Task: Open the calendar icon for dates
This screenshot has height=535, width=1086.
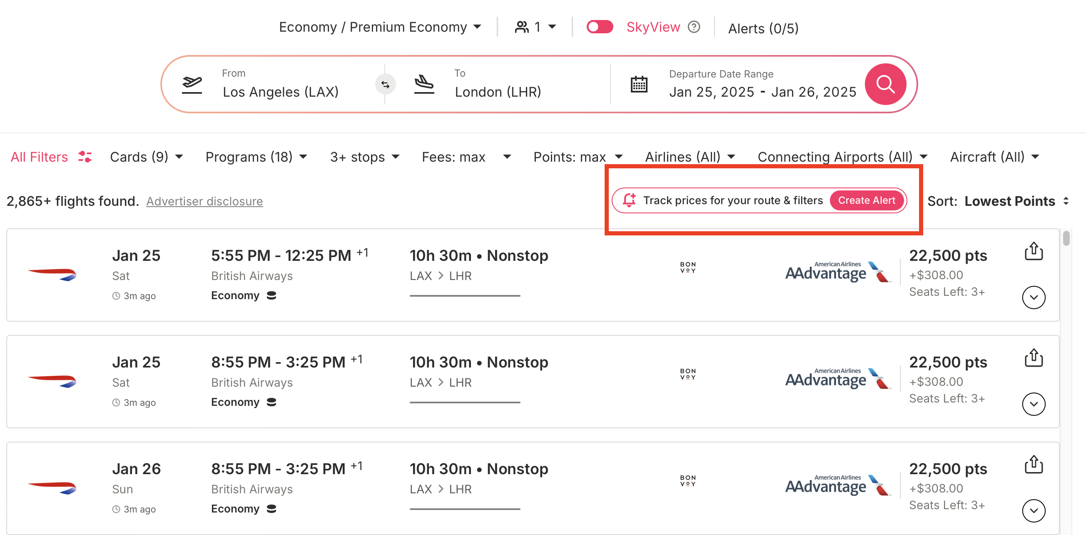Action: pyautogui.click(x=639, y=85)
